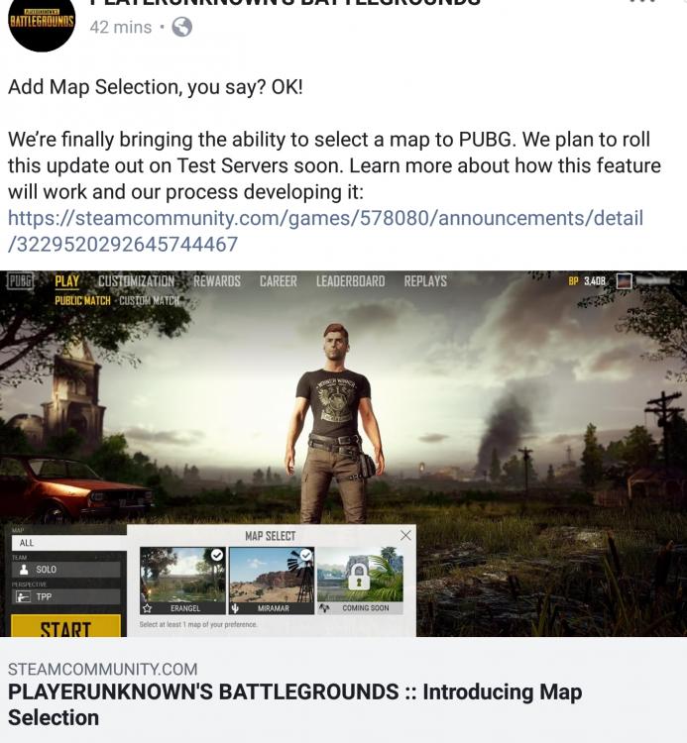Click the cactus icon beside Miramar
Screen dimensions: 687x743
tap(236, 608)
